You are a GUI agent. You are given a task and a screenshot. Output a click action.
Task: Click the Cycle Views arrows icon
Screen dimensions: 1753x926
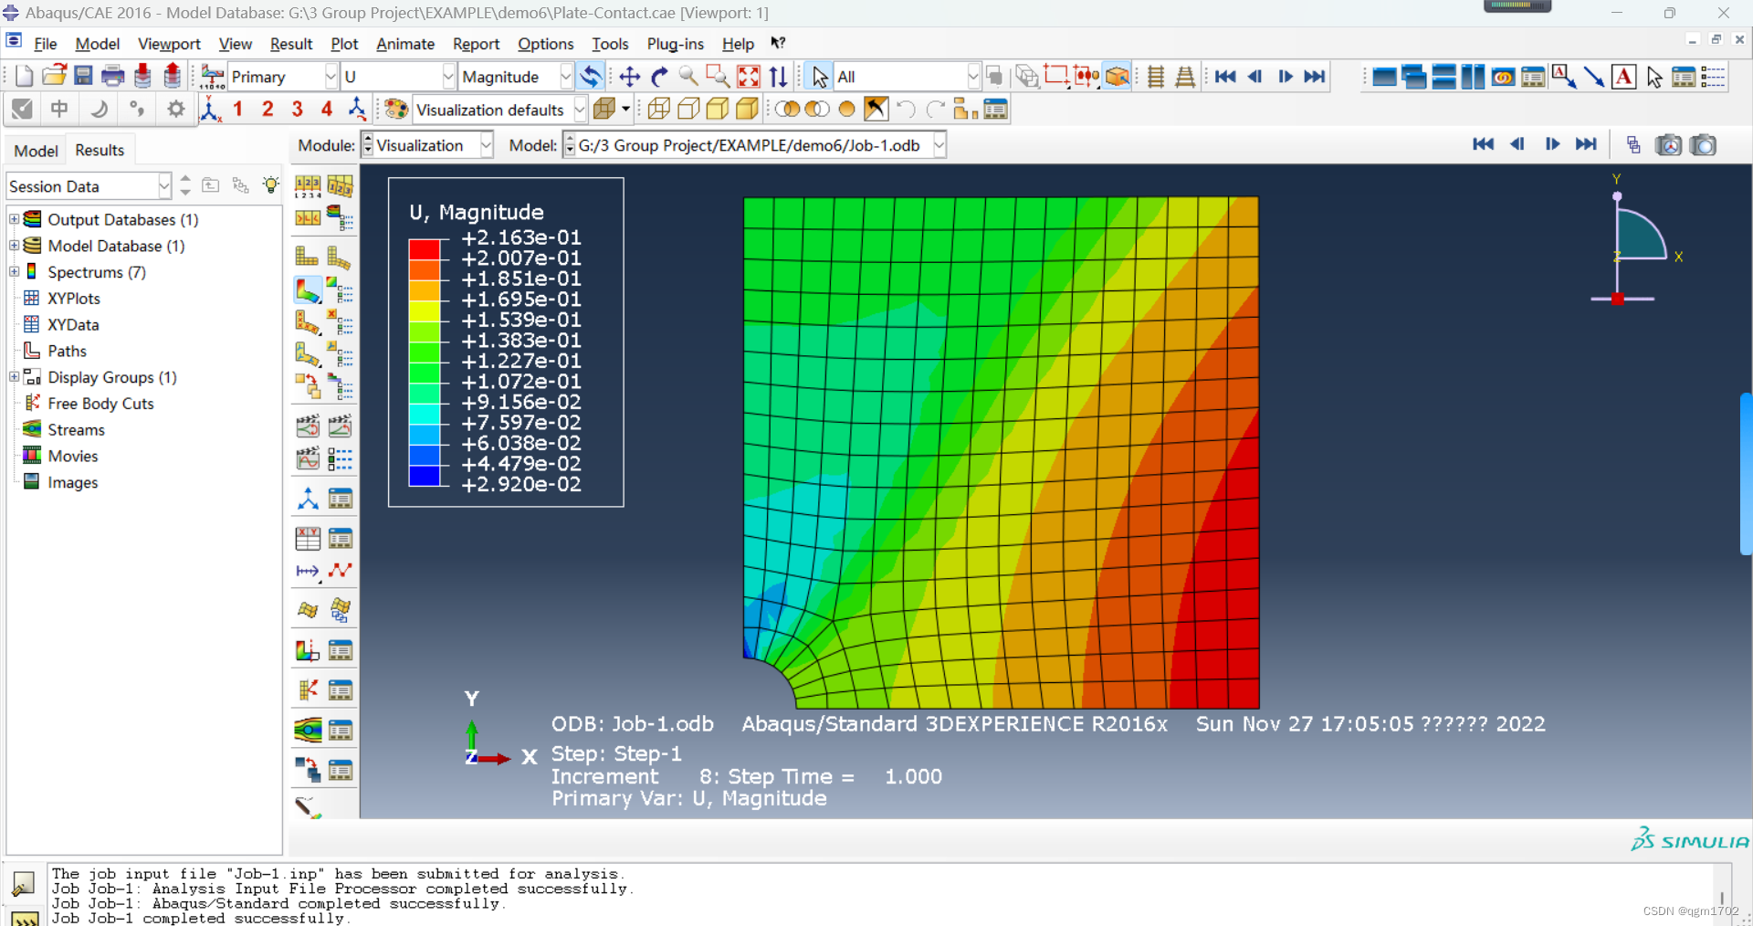click(778, 77)
